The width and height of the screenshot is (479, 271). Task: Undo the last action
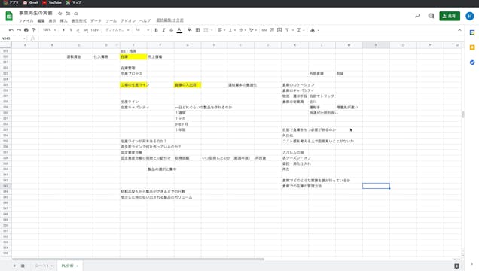[11, 30]
